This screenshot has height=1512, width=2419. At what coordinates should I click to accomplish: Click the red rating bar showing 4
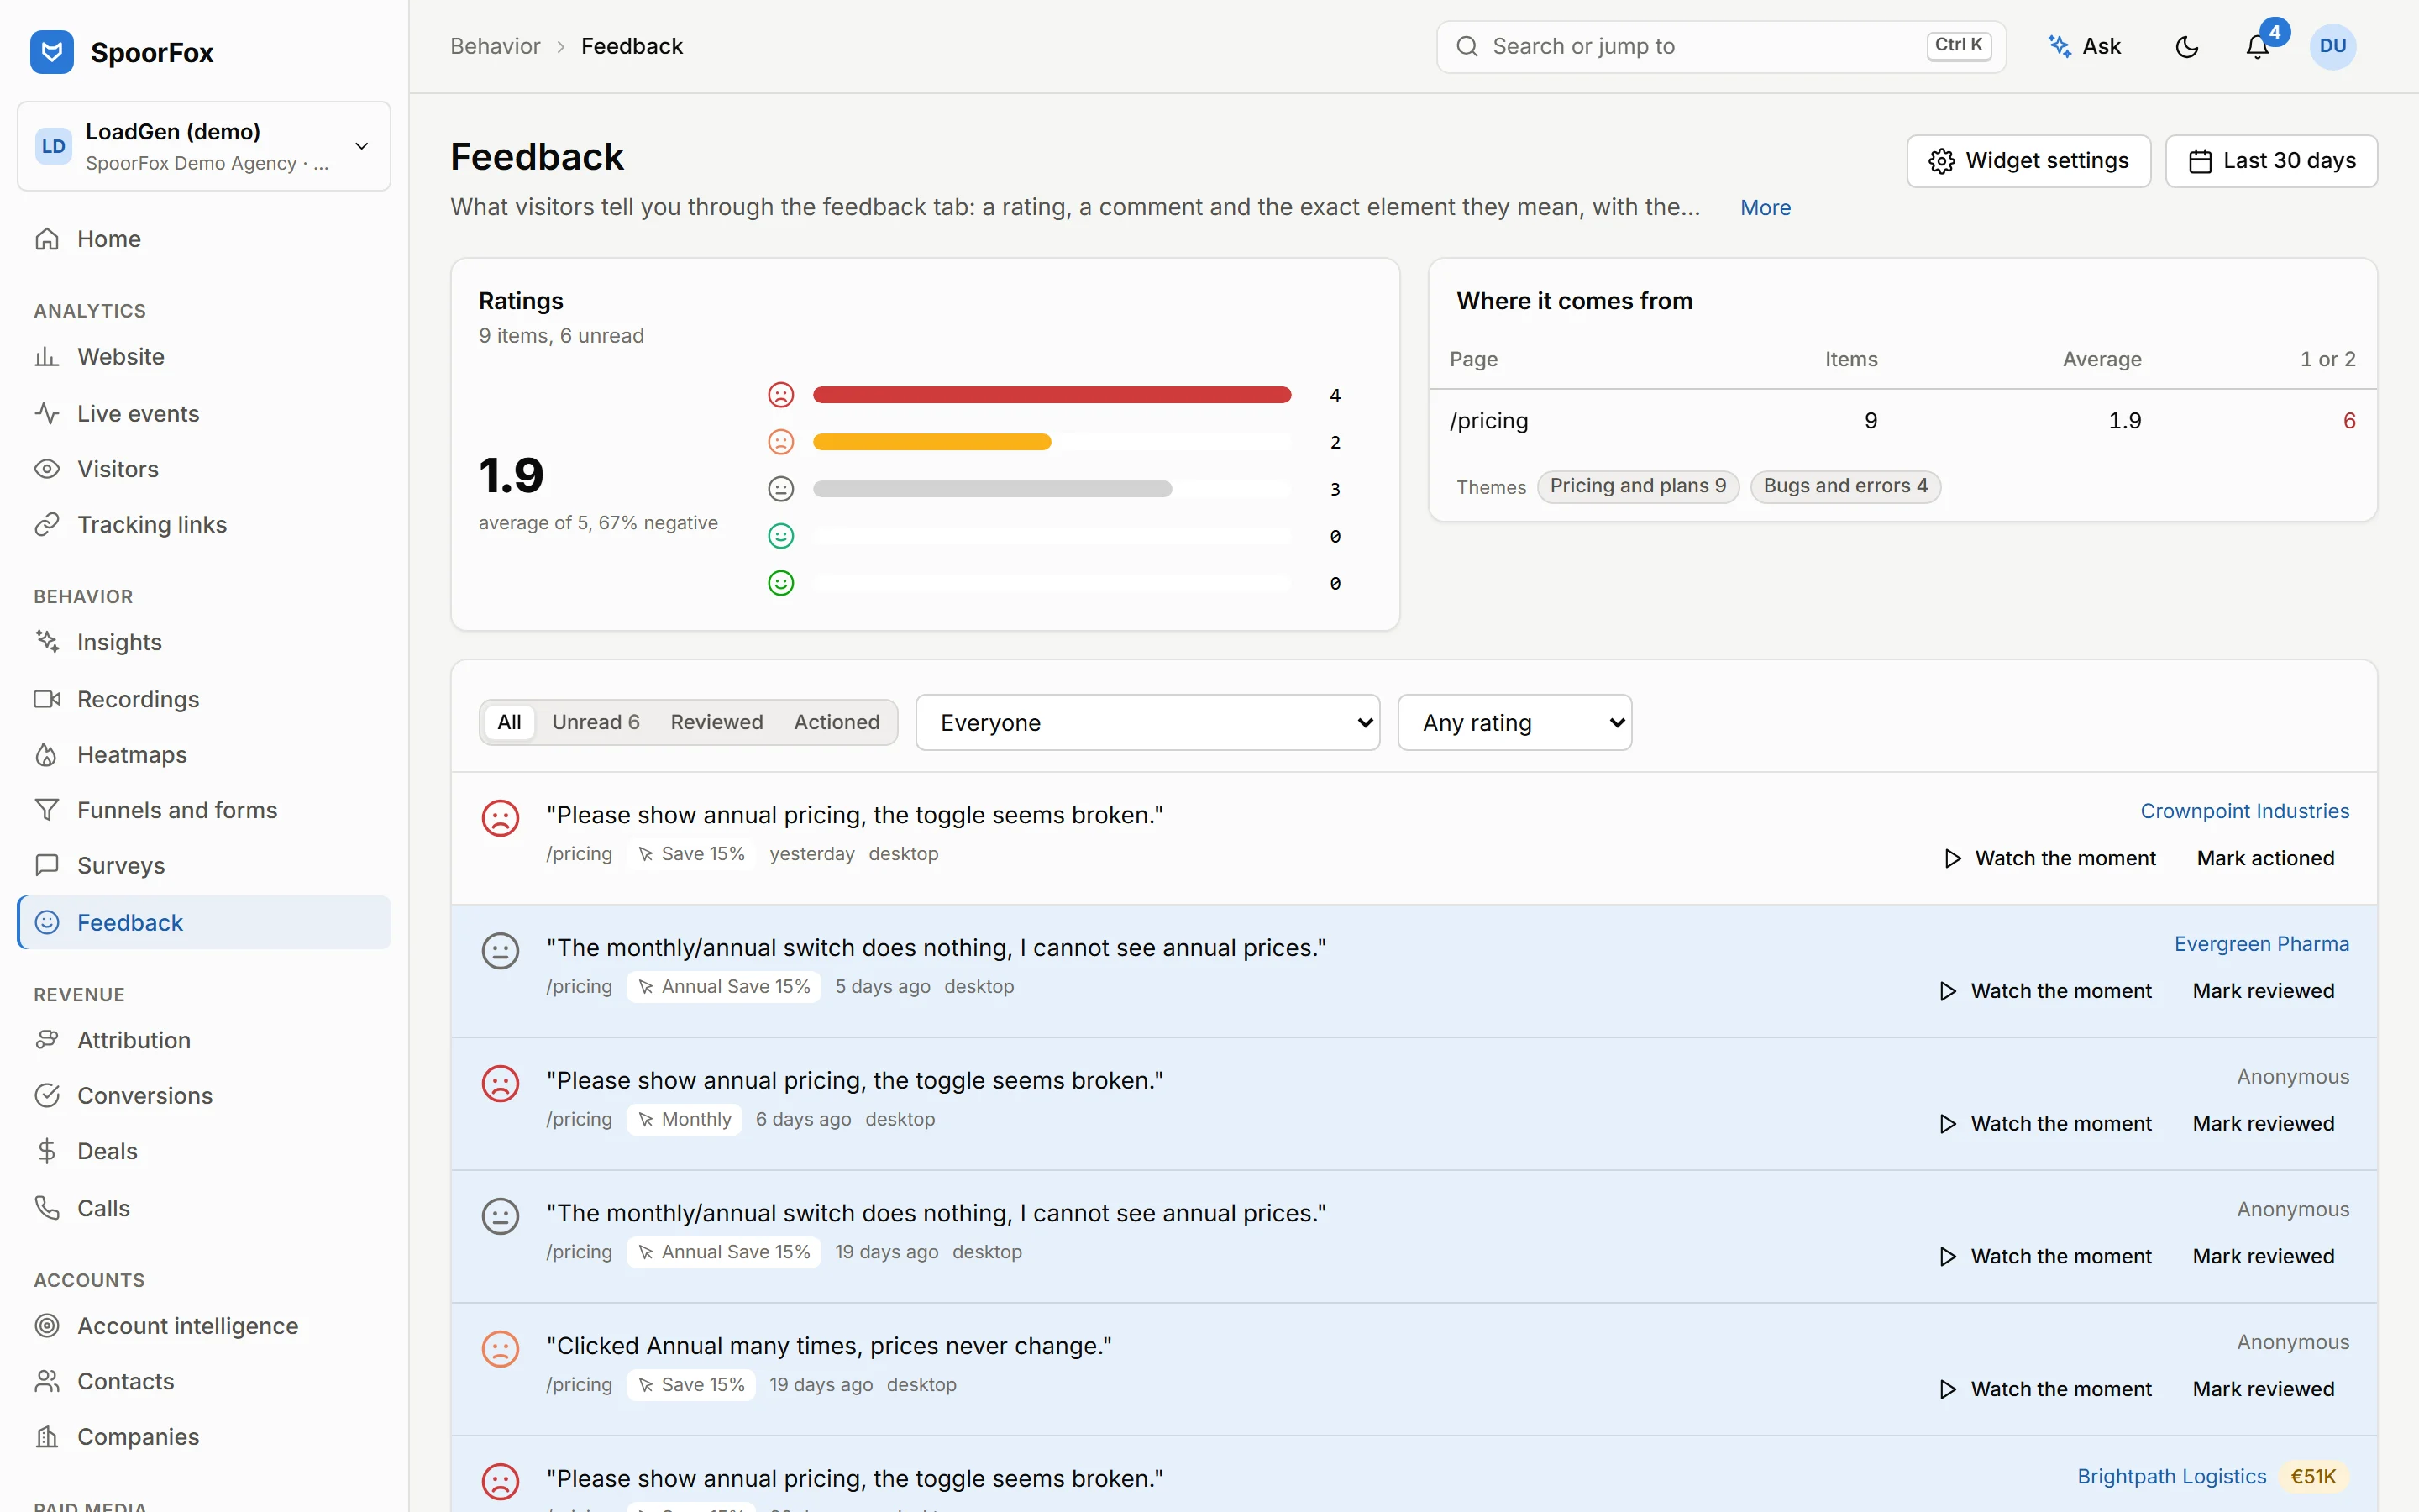click(1052, 395)
